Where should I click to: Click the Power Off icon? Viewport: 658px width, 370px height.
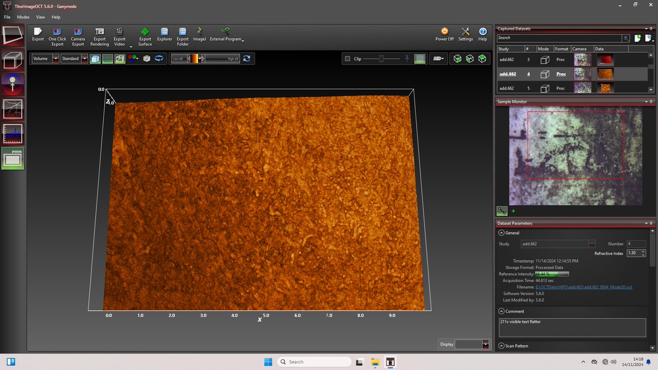tap(445, 32)
